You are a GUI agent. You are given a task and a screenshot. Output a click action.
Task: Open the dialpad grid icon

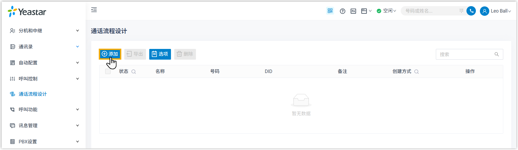point(461,11)
